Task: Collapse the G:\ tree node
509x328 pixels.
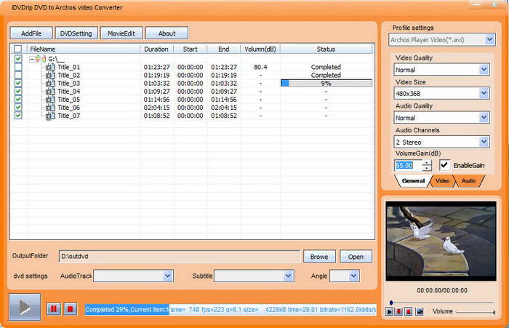Action: [x=32, y=59]
